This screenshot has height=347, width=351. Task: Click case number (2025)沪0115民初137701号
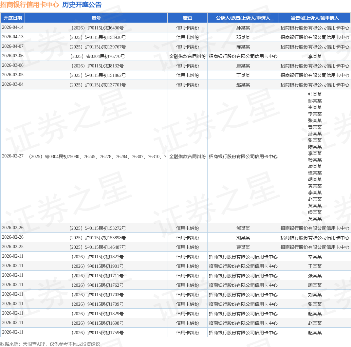(x=98, y=85)
